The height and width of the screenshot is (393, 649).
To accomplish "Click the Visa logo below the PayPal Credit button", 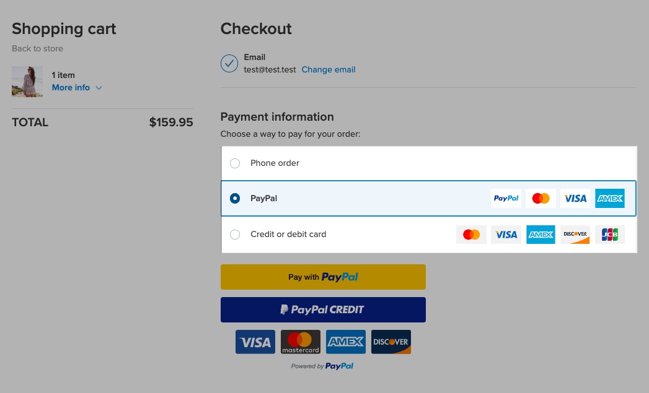I will 255,342.
